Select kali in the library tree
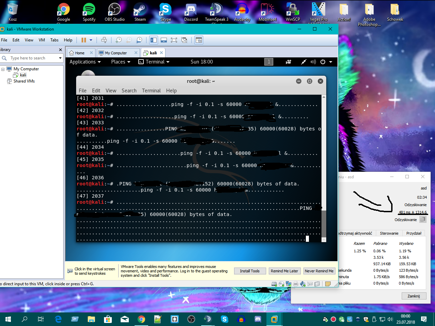Screen dimensions: 435x326 point(23,75)
